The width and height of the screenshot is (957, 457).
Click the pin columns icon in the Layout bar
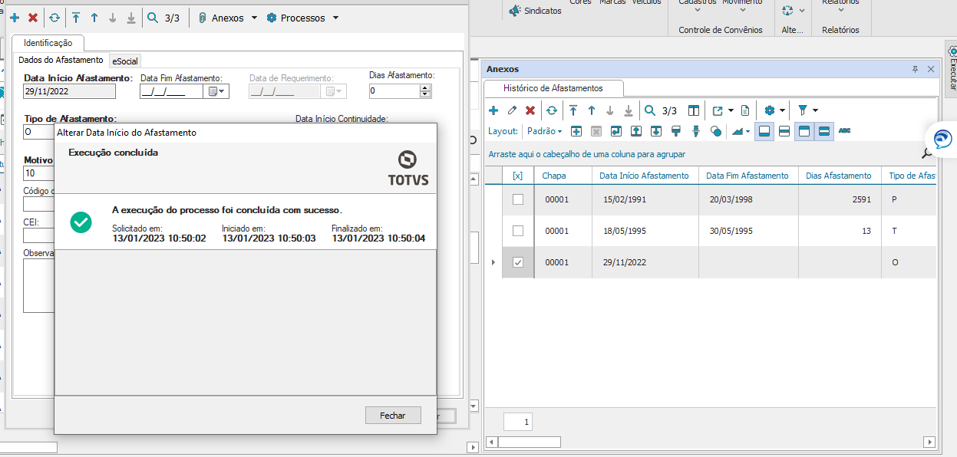coord(696,131)
